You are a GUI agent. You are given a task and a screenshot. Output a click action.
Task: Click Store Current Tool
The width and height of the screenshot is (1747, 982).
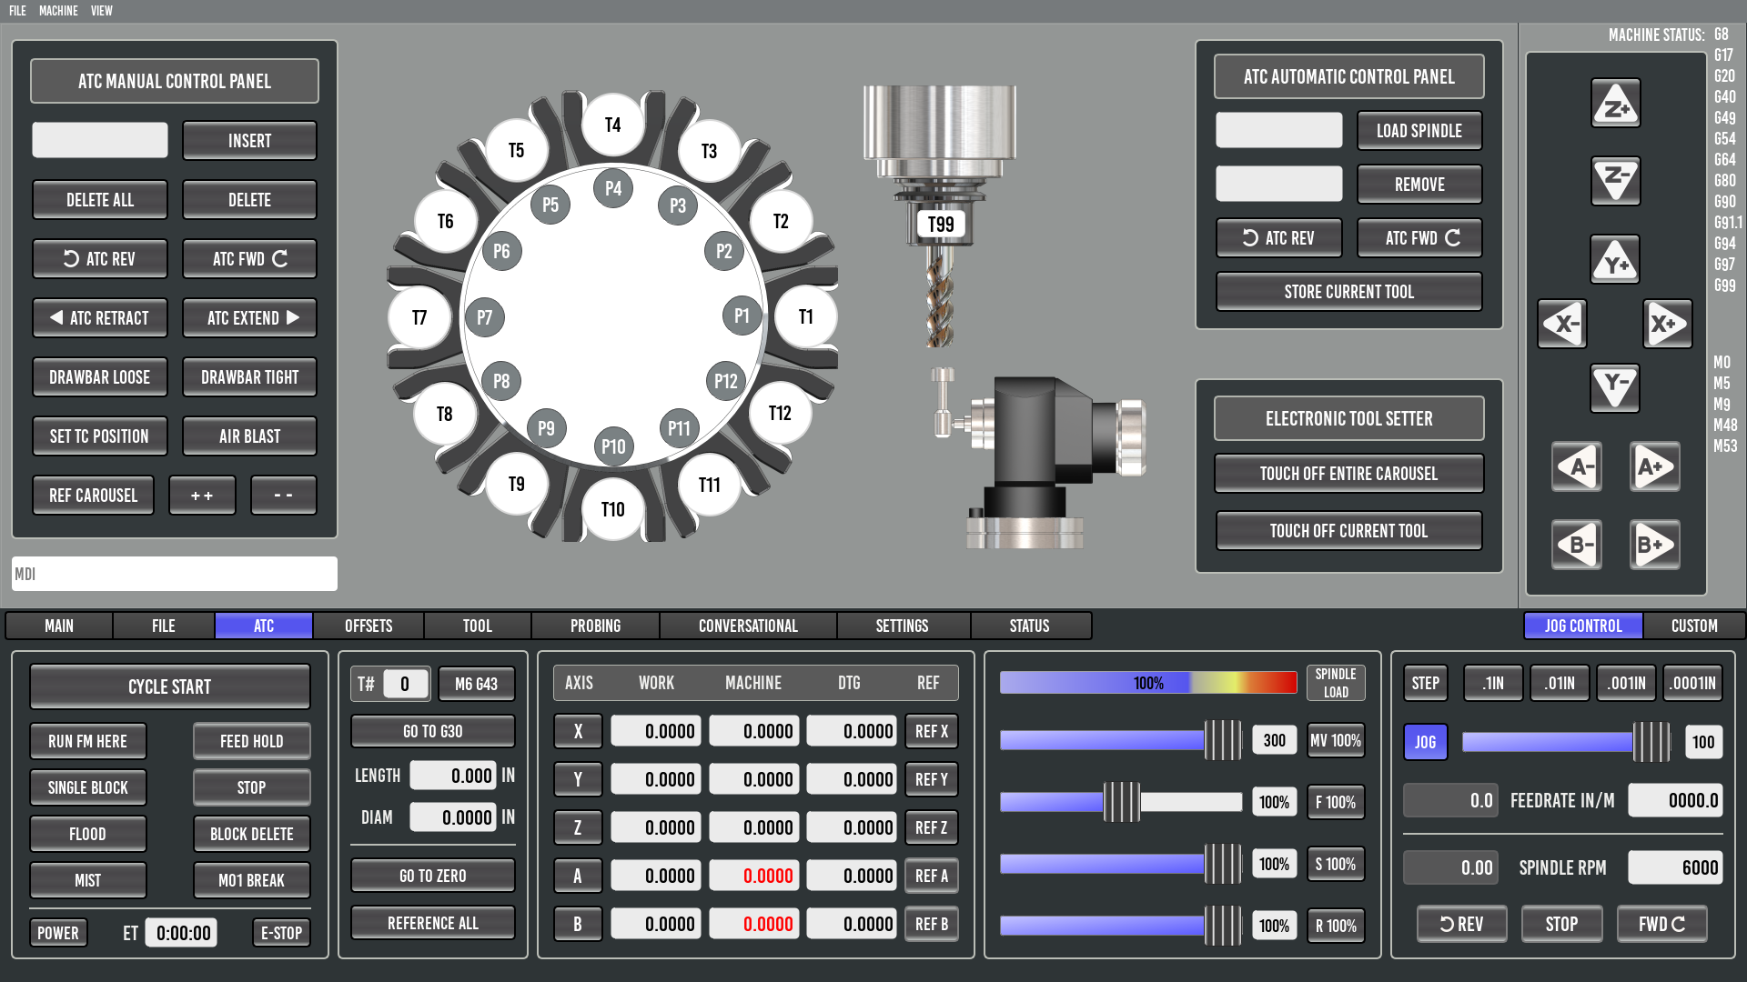[x=1348, y=292]
